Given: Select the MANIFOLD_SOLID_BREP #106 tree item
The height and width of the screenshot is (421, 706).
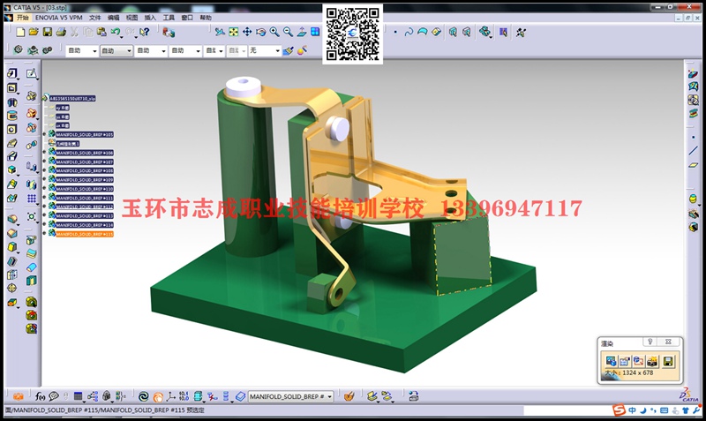Looking at the screenshot, I should [84, 153].
